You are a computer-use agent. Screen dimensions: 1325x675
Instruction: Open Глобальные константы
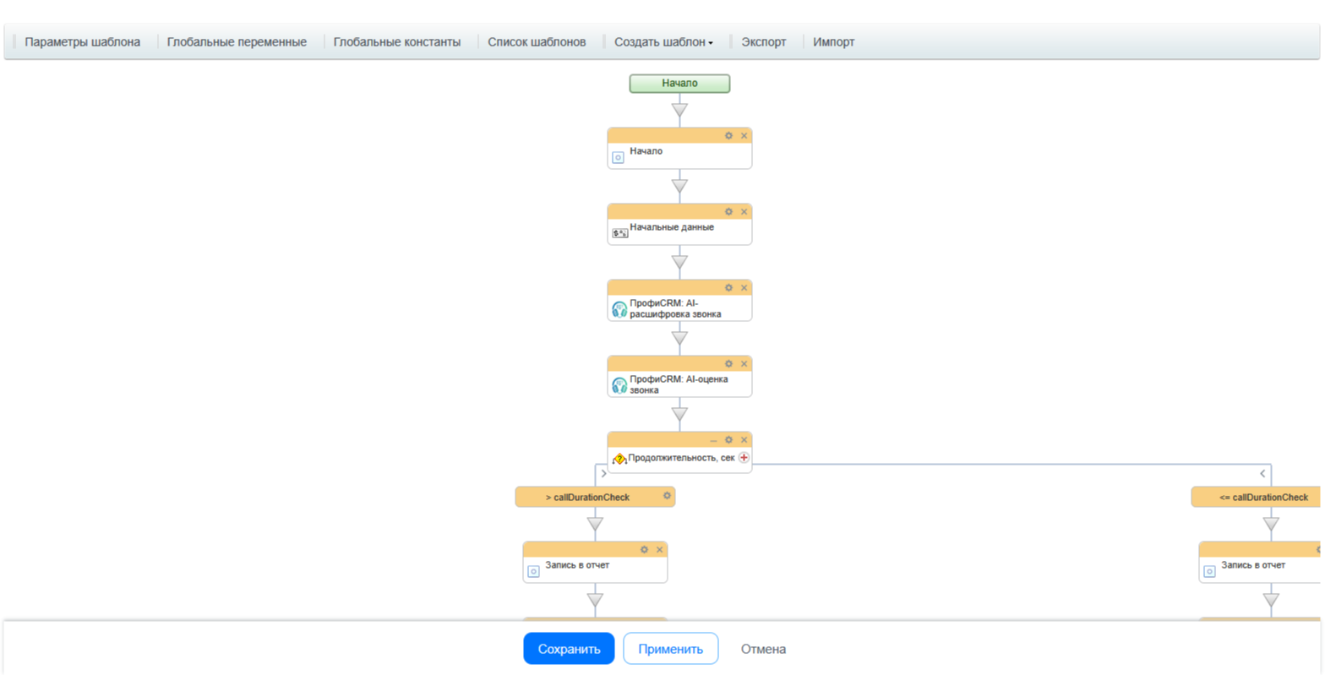[x=397, y=41]
